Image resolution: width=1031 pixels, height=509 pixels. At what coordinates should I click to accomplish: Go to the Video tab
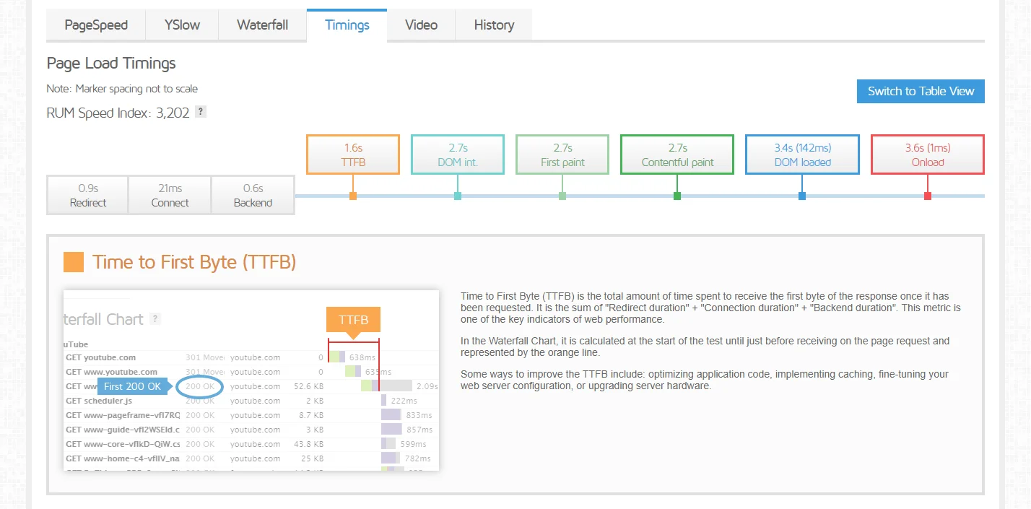(x=421, y=25)
